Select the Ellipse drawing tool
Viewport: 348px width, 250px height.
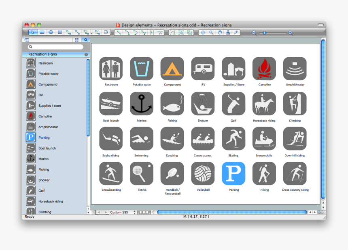coord(51,33)
